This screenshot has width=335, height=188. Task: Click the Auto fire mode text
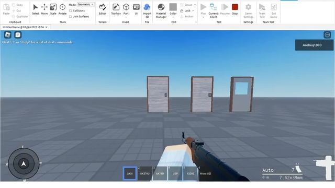point(268,170)
